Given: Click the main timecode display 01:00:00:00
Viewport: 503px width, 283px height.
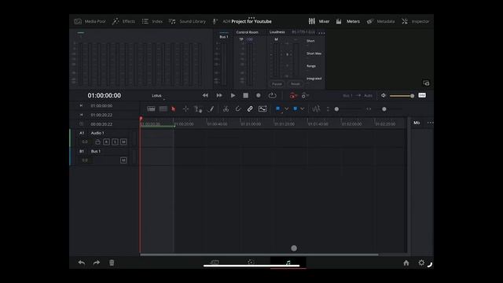Looking at the screenshot, I should (x=105, y=96).
